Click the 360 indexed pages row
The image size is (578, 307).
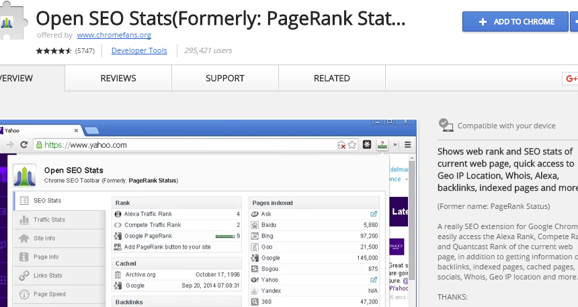[x=315, y=302]
